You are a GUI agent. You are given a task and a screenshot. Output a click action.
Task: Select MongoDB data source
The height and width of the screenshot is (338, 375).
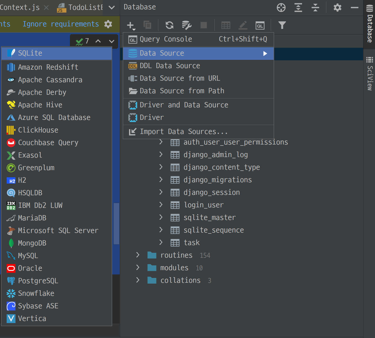57,243
